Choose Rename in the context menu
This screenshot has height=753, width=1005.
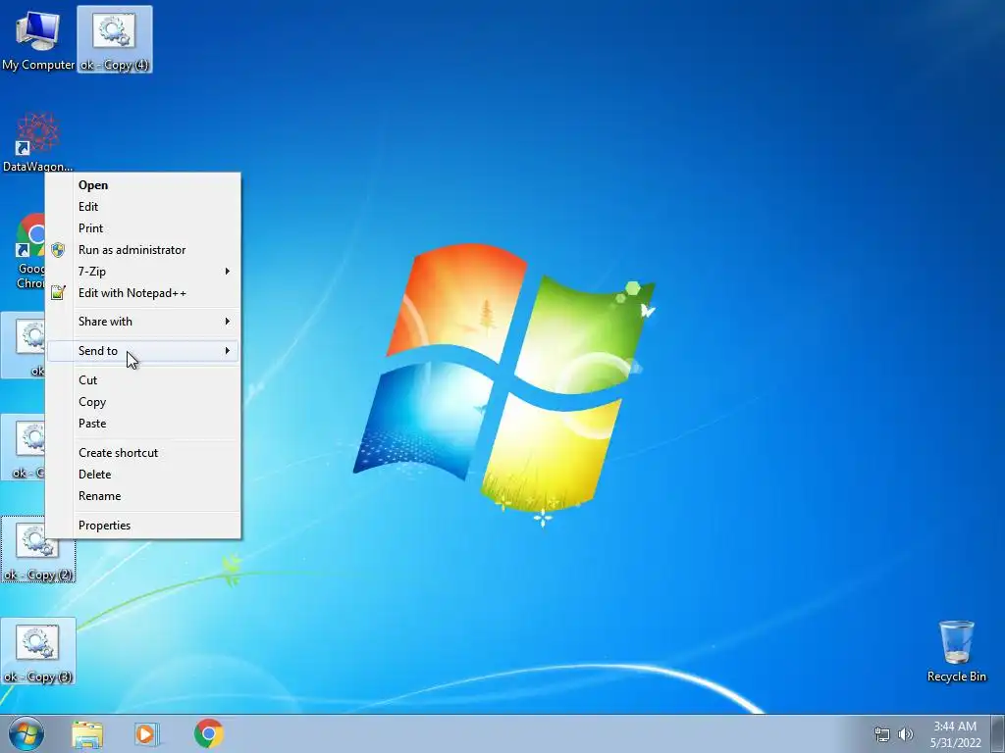click(x=143, y=496)
